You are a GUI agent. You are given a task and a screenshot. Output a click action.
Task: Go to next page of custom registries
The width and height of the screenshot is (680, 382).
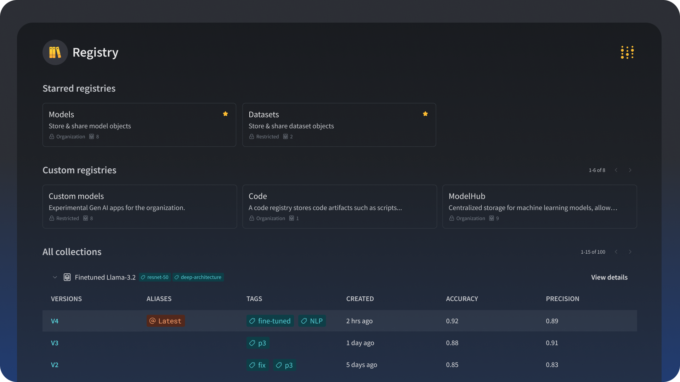point(630,170)
